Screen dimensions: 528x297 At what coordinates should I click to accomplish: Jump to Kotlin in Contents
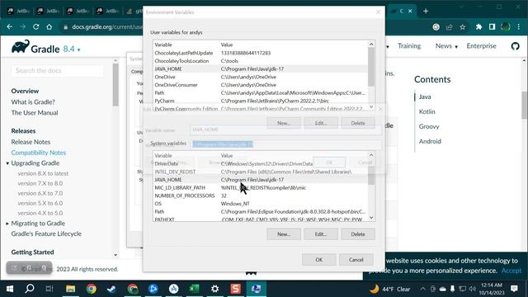[427, 111]
